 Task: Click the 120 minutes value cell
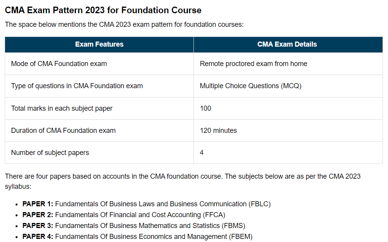[218, 131]
